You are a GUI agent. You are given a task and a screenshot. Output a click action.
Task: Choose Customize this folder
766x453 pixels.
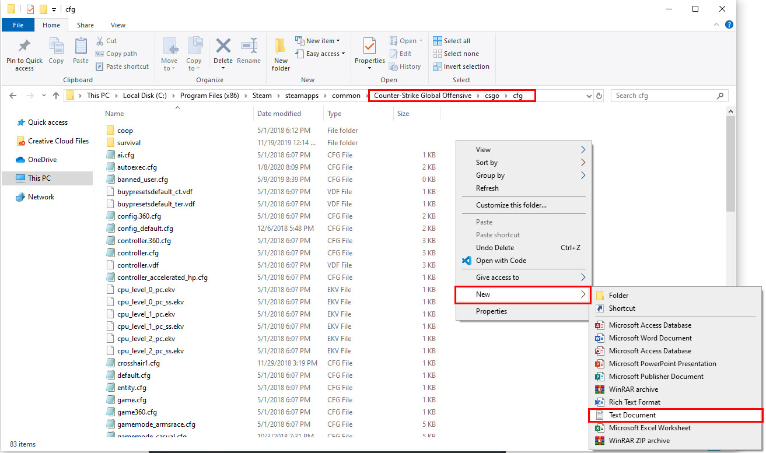[x=524, y=205]
